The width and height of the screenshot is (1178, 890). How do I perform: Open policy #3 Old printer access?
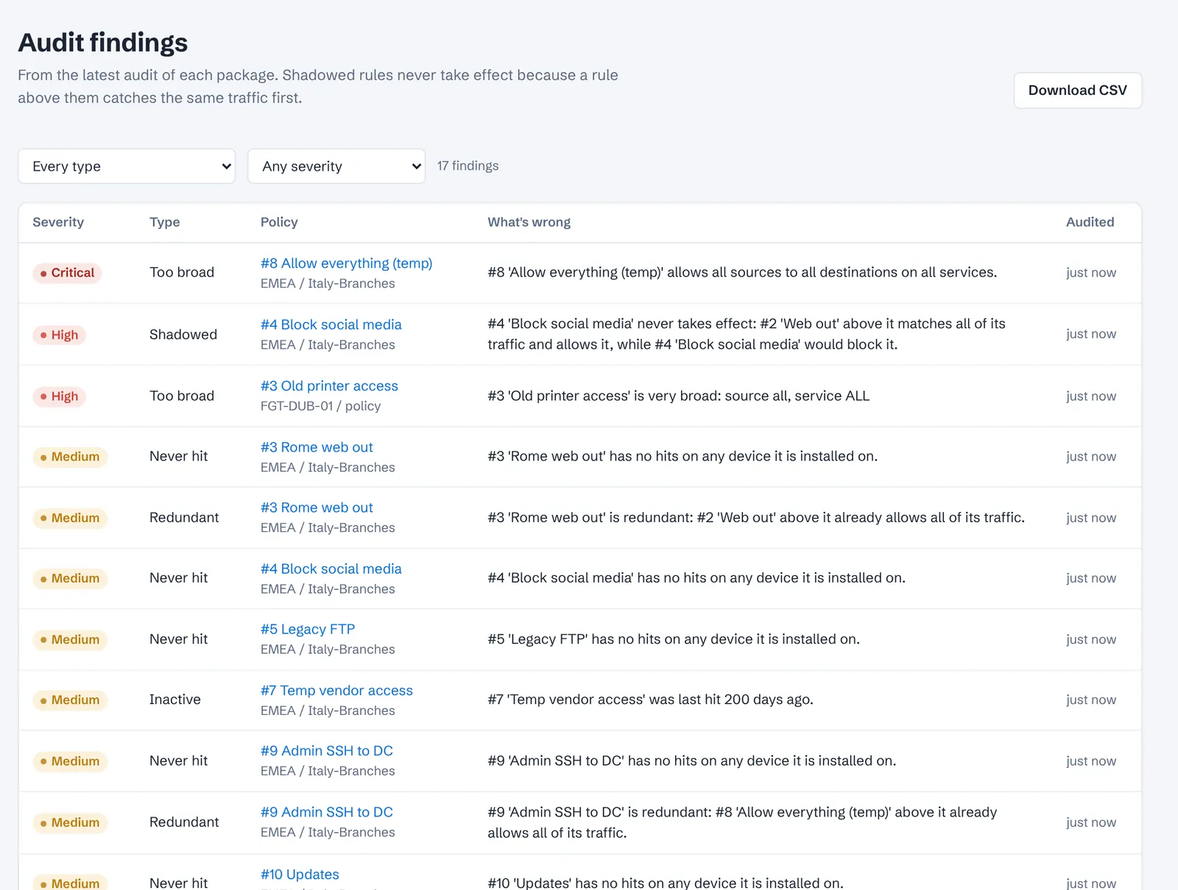click(329, 386)
